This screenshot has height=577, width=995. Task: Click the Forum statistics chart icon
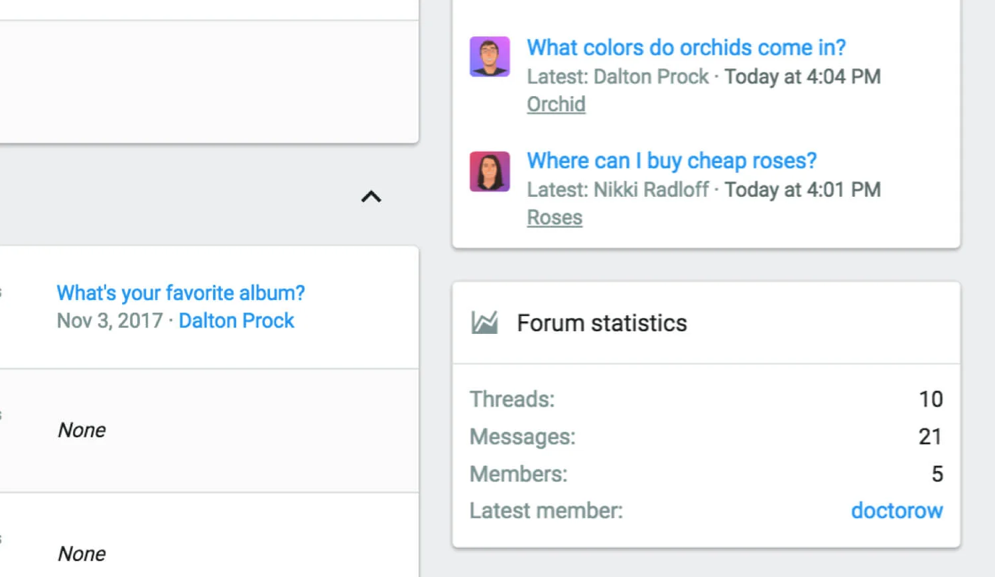point(484,323)
